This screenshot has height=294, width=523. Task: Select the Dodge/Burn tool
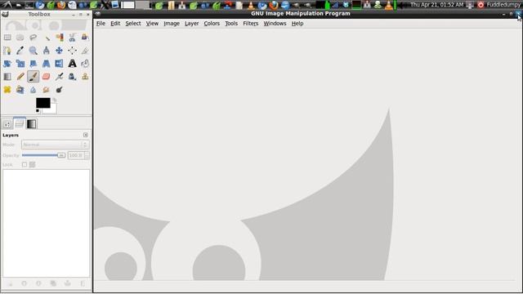59,89
